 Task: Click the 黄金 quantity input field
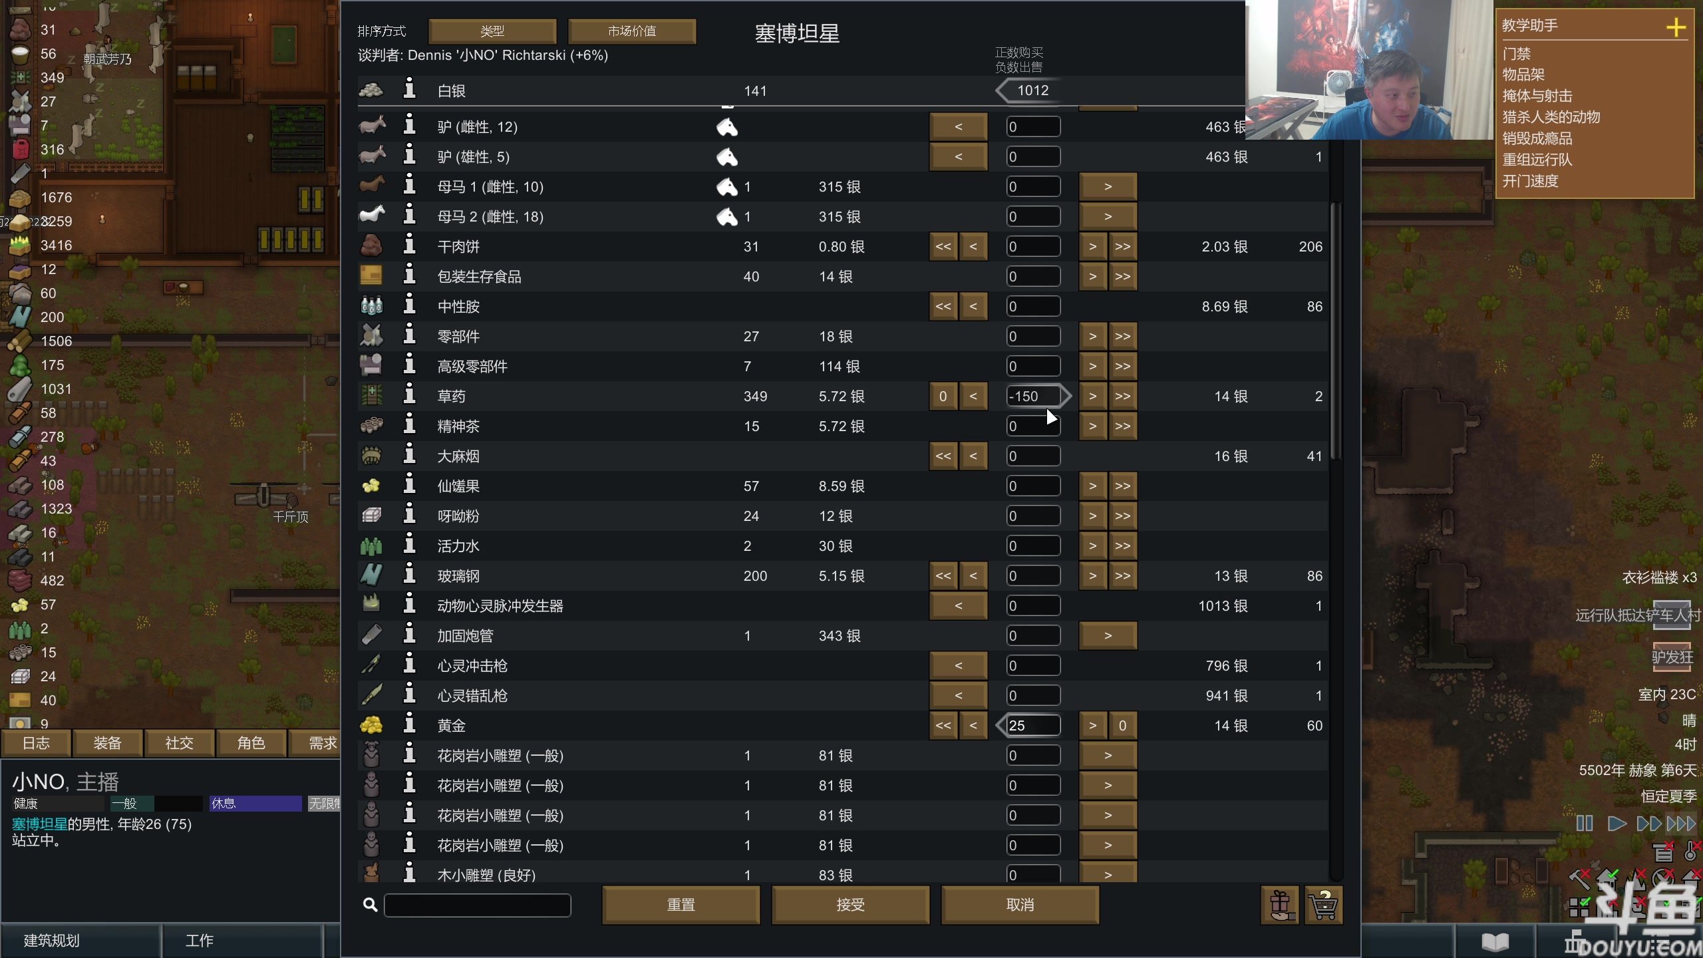[x=1033, y=725]
